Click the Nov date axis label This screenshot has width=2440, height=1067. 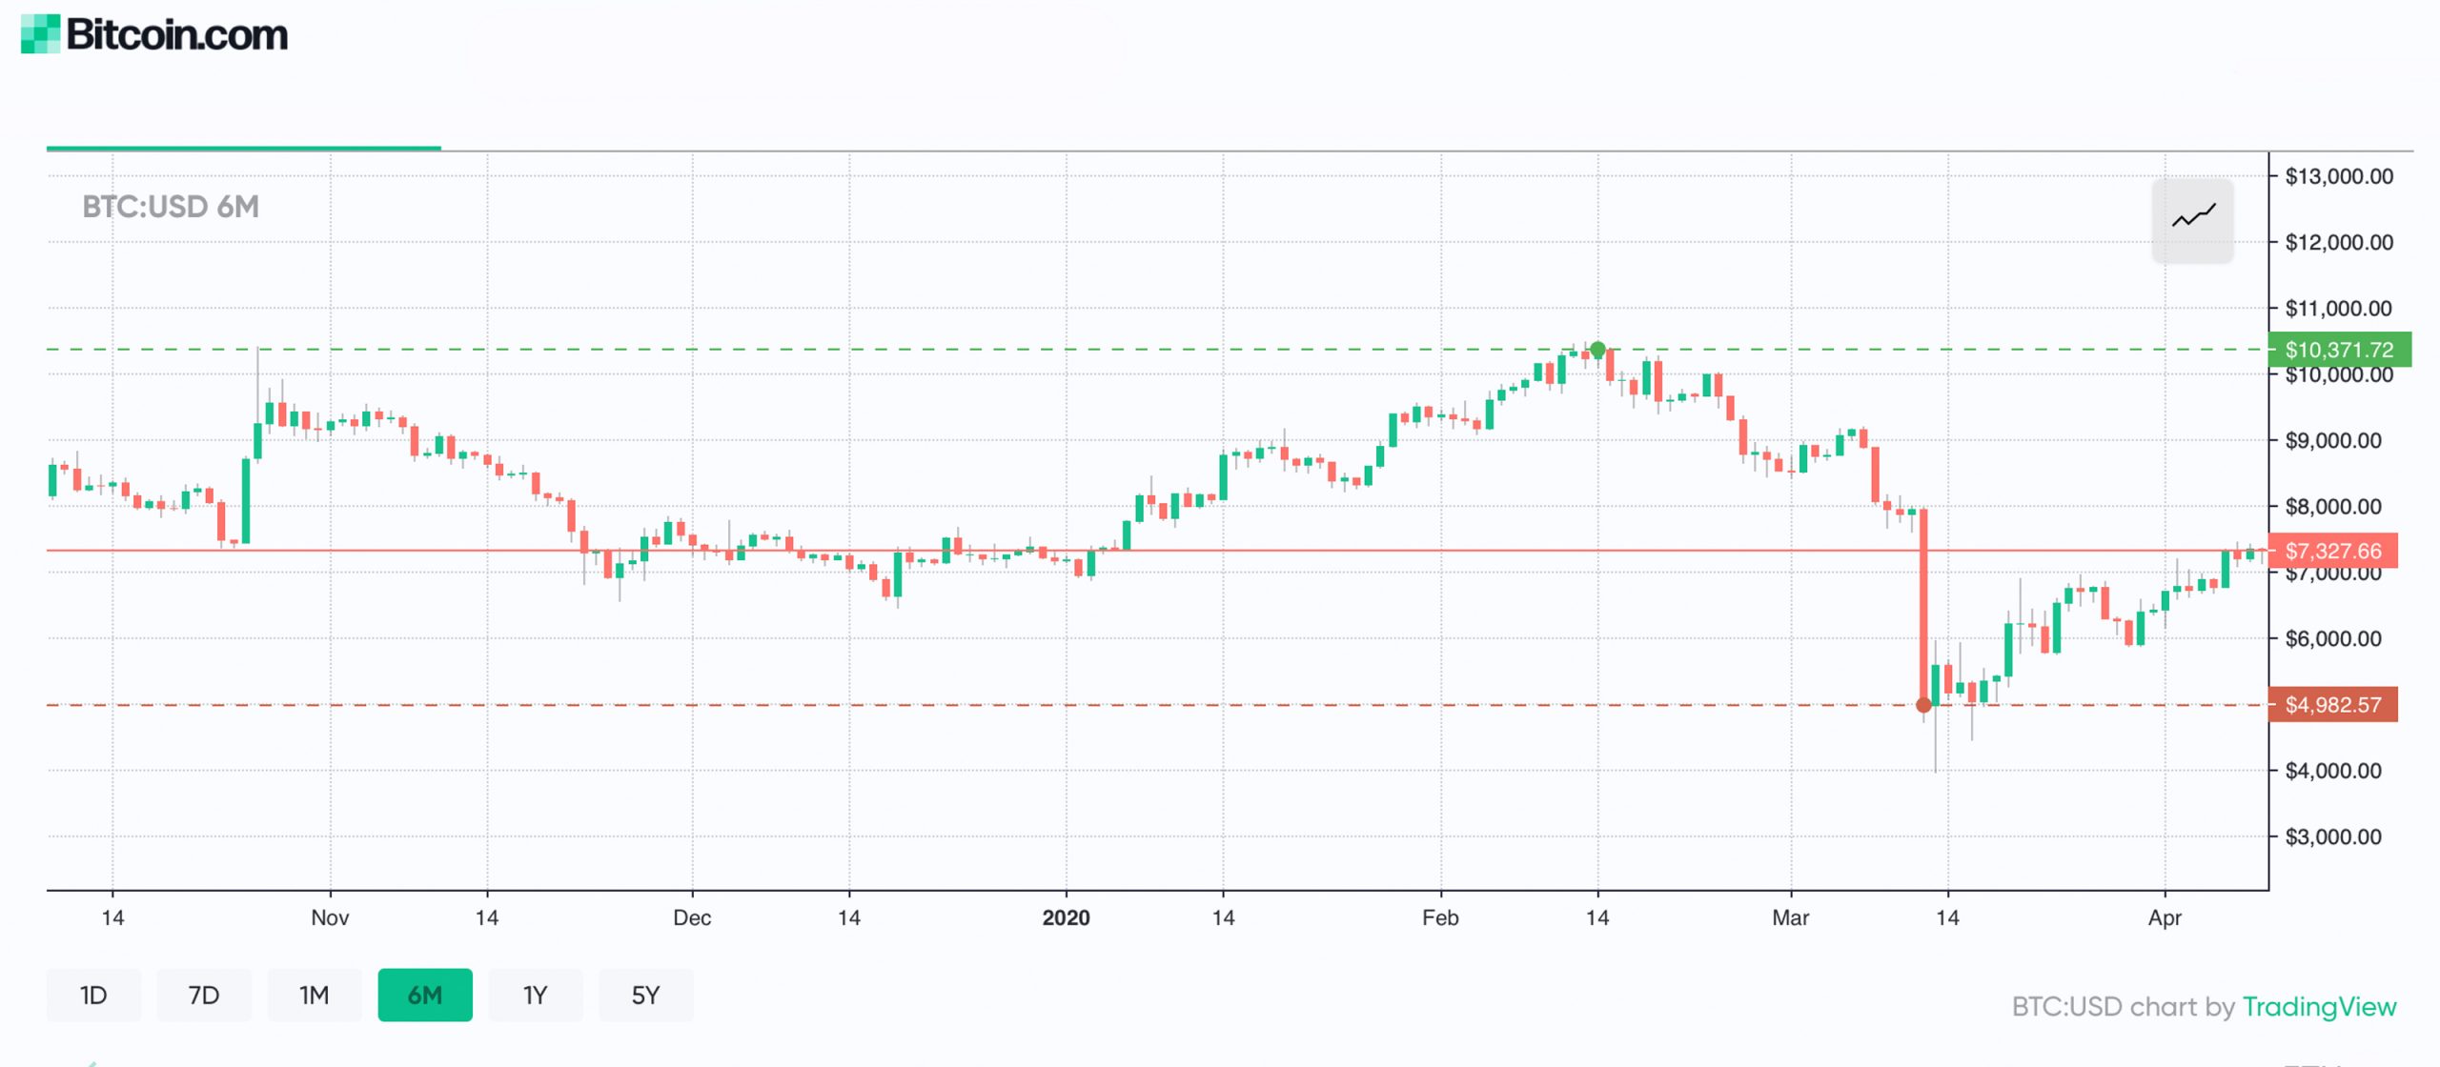click(330, 917)
